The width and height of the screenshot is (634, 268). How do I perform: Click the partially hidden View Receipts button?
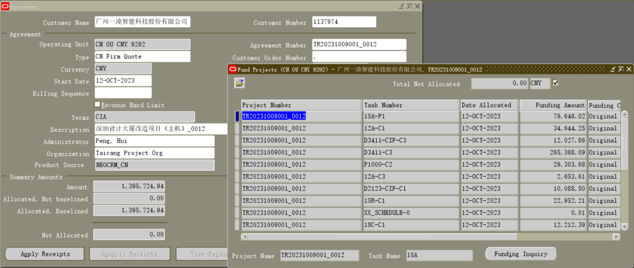(201, 254)
